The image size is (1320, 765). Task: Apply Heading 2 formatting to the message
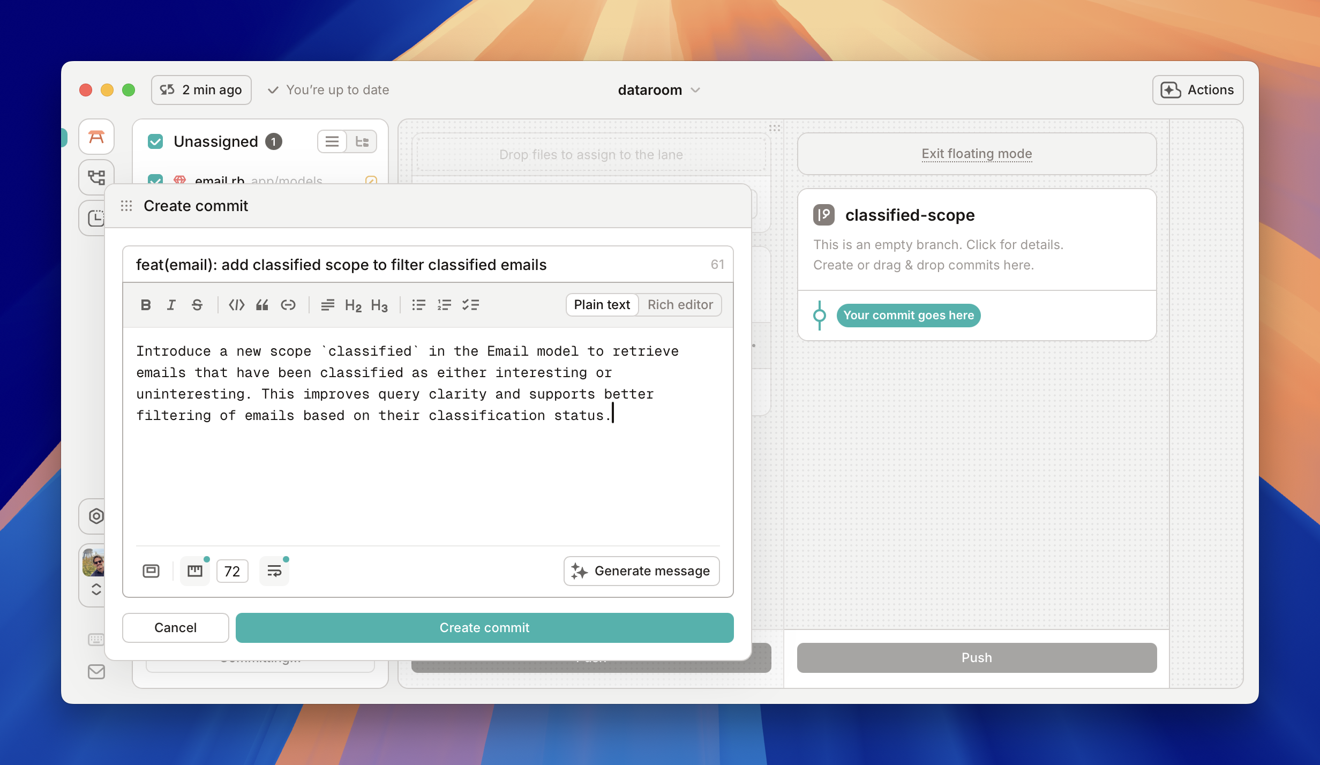354,305
